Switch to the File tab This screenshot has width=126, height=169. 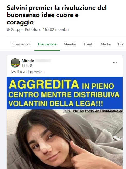[x=121, y=44]
